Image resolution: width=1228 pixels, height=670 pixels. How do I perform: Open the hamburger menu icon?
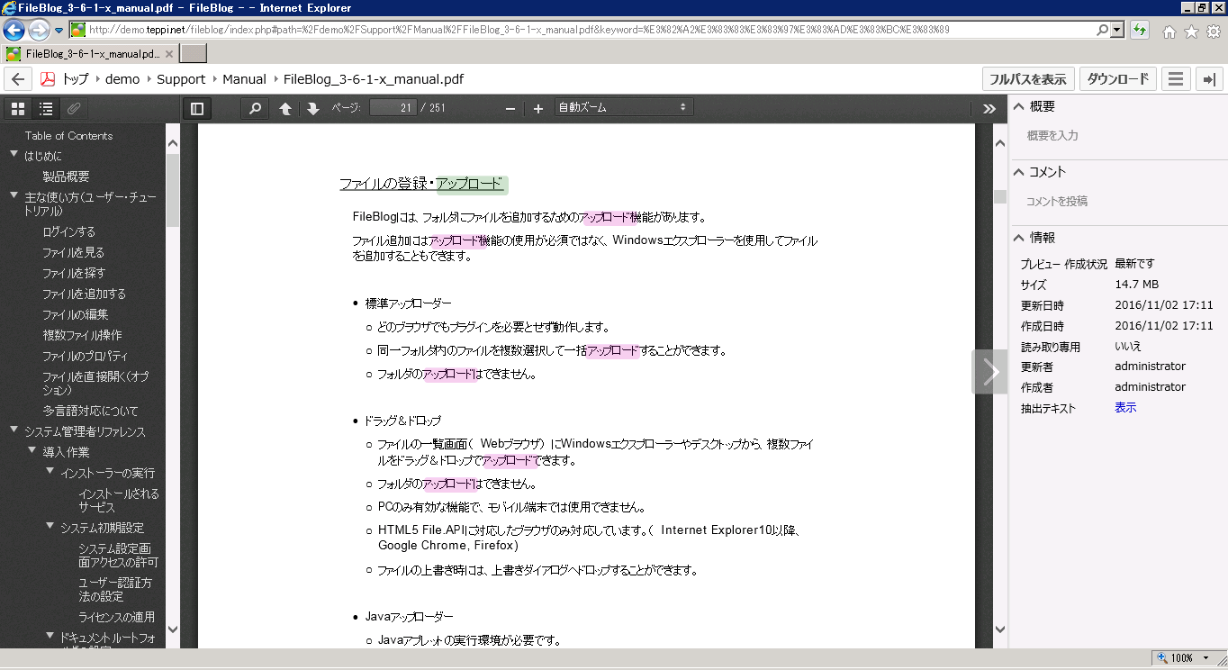point(1175,79)
